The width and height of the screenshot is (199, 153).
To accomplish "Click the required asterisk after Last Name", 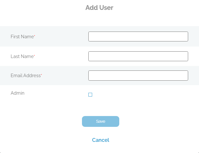I will coord(34,56).
